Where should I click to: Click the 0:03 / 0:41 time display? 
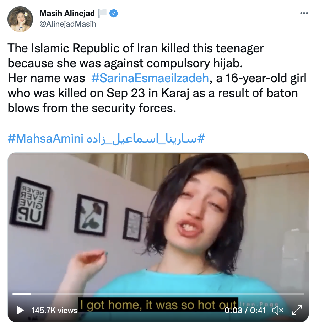click(x=245, y=310)
